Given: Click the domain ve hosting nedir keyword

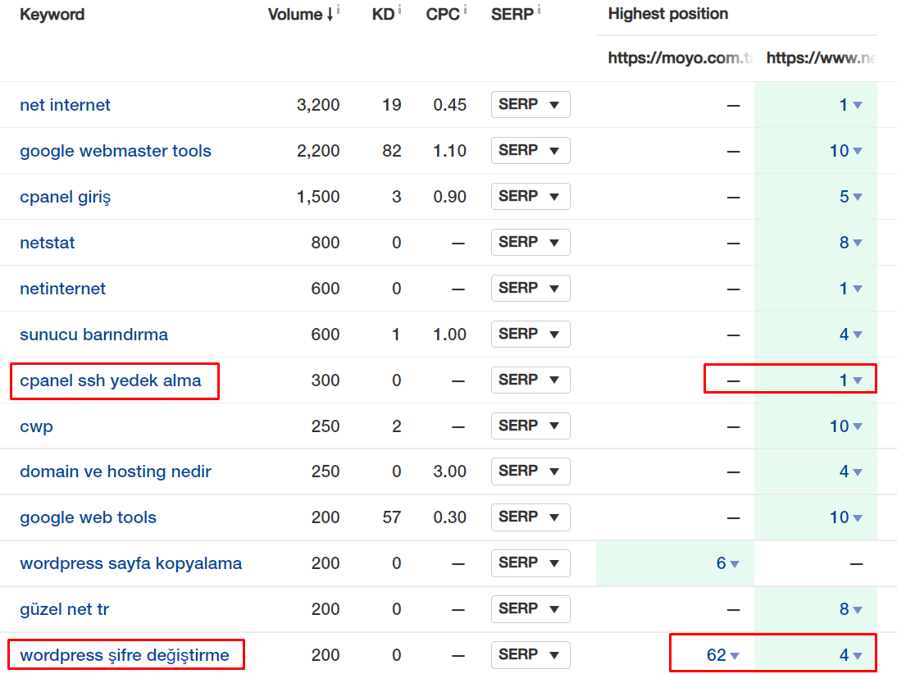Looking at the screenshot, I should point(115,471).
